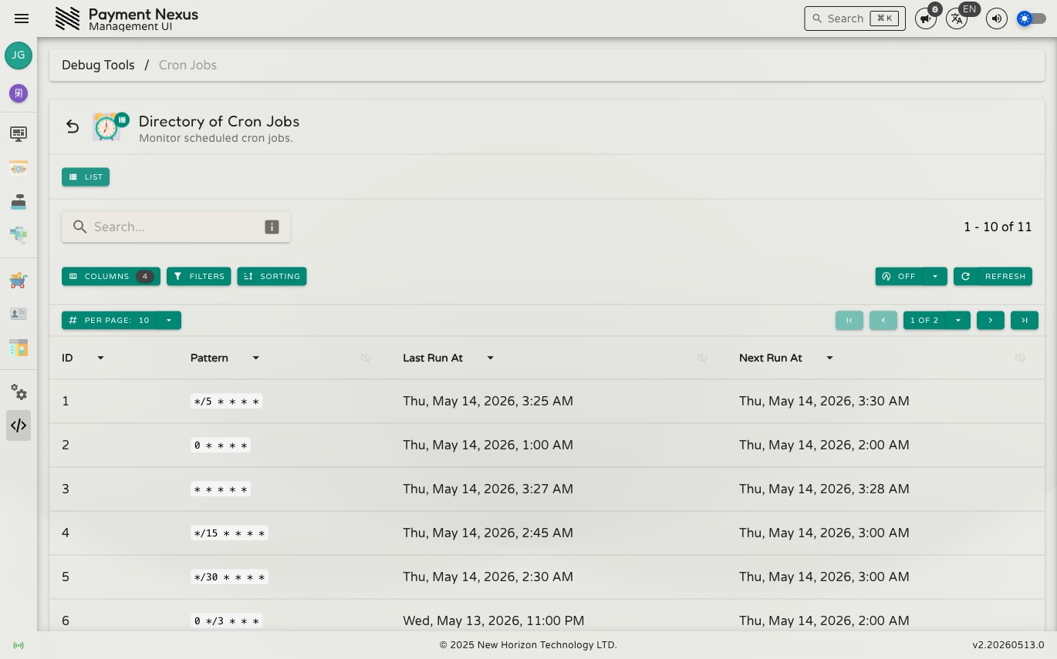Click the 1 - 10 of 11 count
Image resolution: width=1057 pixels, height=659 pixels.
(x=998, y=227)
